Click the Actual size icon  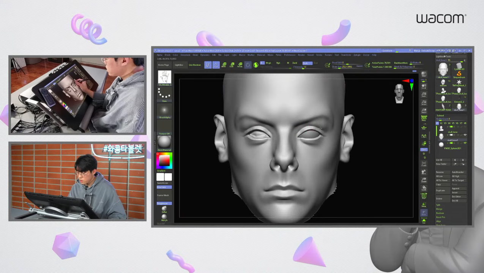[424, 103]
